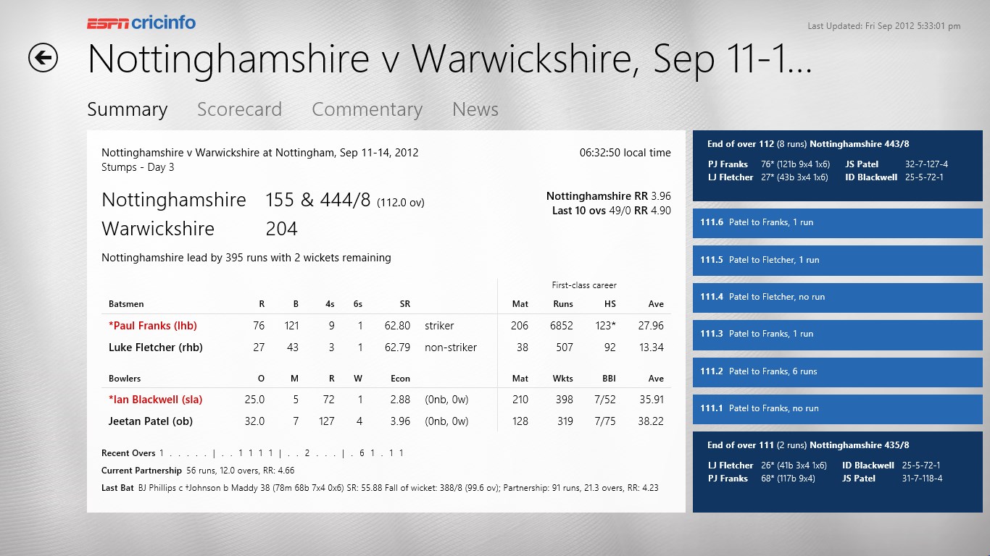
Task: Click ball 111.4 Patel to Fletcher, no run
Action: (x=837, y=297)
